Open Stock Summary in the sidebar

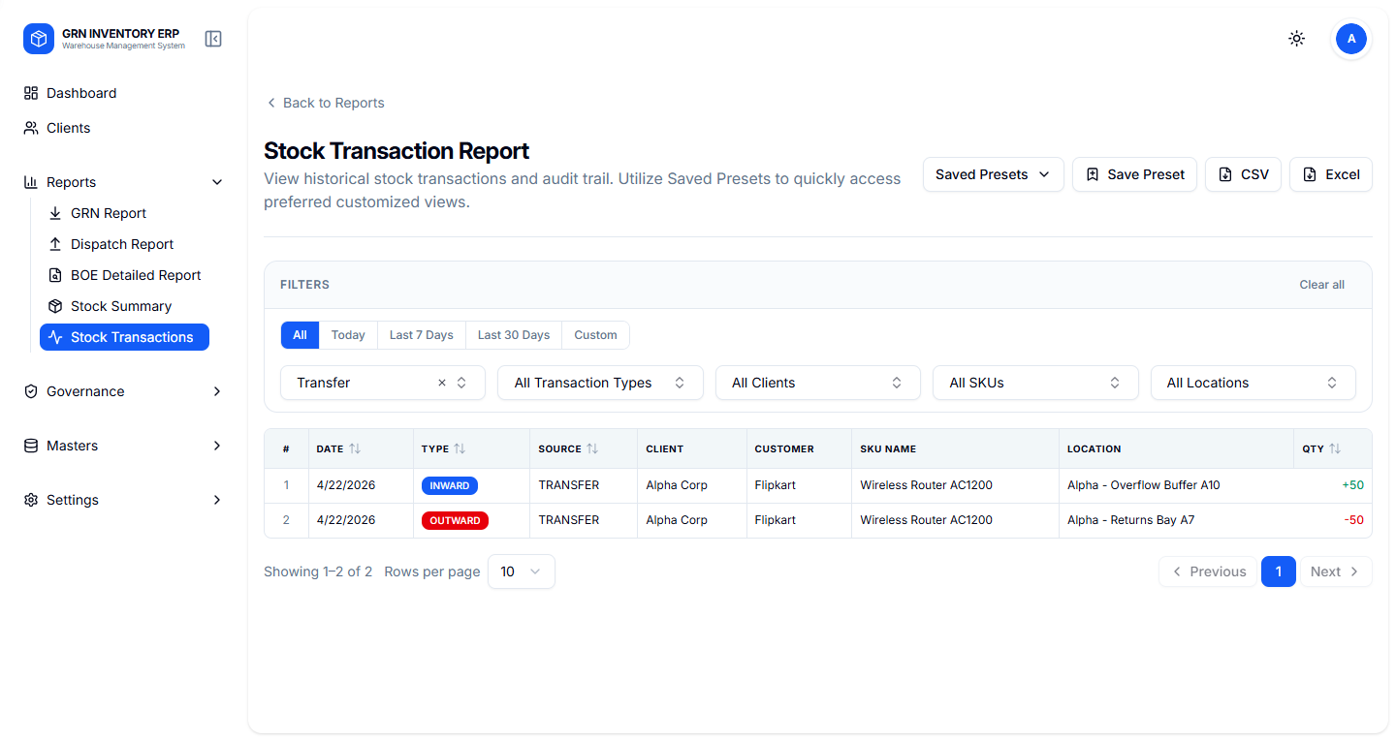coord(120,306)
